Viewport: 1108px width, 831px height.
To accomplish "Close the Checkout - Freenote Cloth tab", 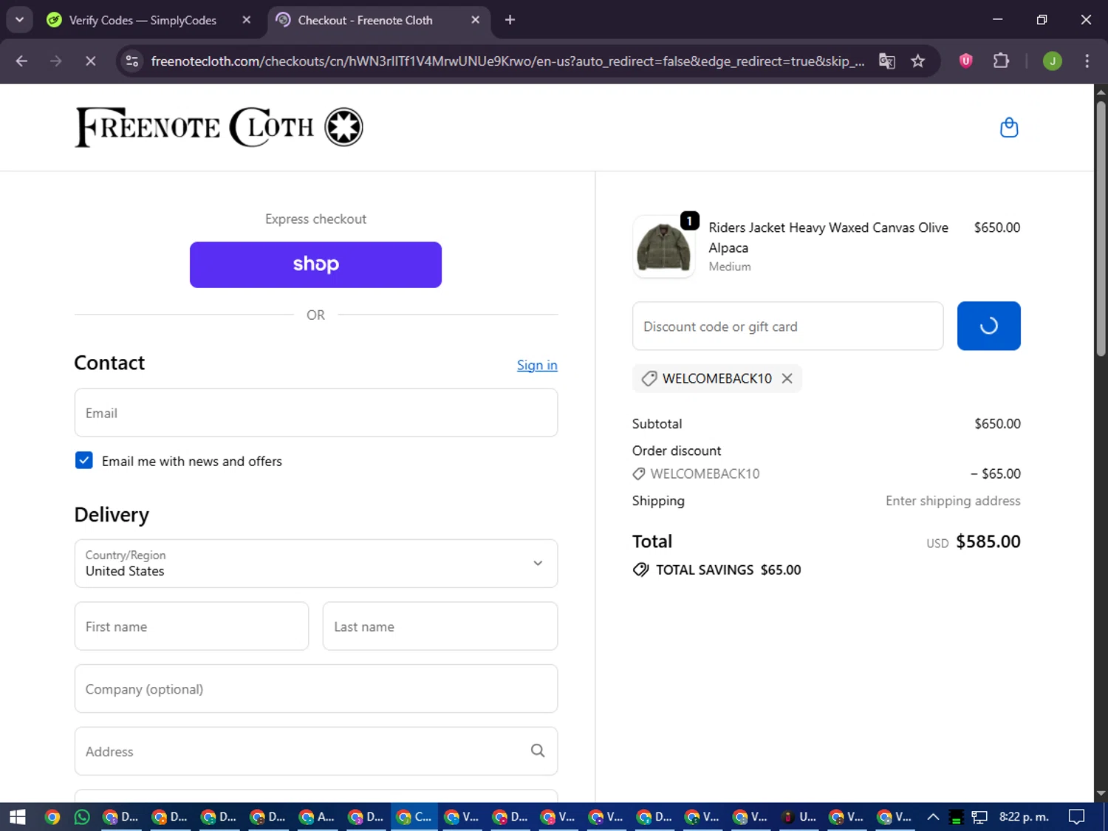I will tap(476, 20).
